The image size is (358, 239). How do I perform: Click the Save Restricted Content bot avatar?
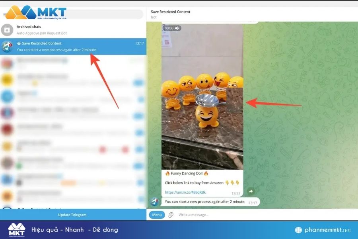click(6, 46)
